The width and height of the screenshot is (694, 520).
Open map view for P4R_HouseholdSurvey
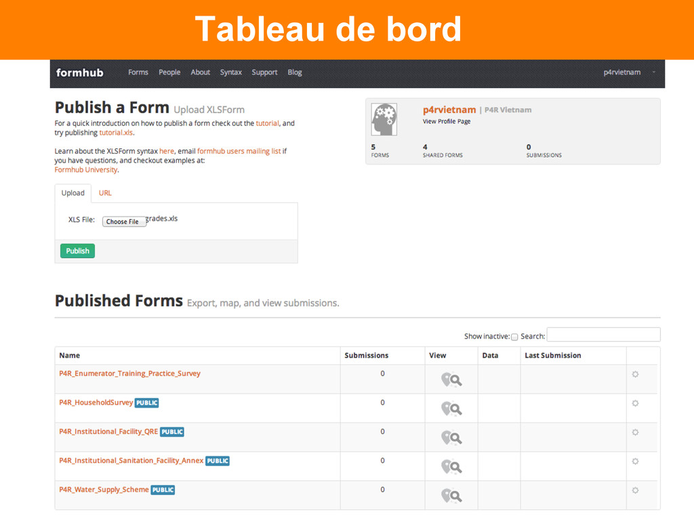(446, 408)
